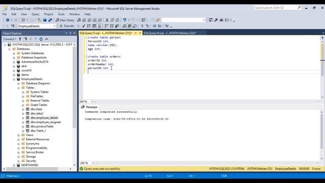Screen dimensions: 325x183
Task: Click the Display Estimated Execution Plan icon
Action: [89, 26]
